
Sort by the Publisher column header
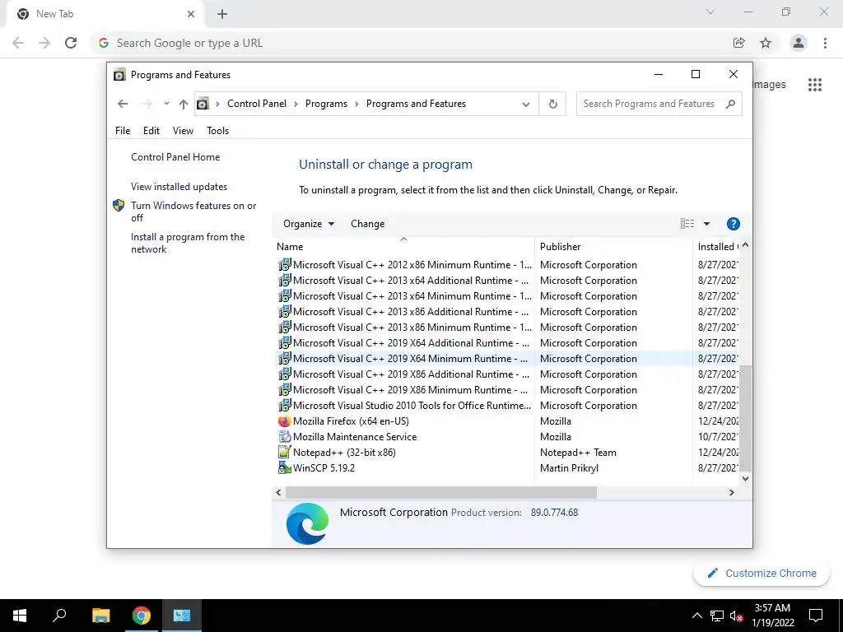613,247
